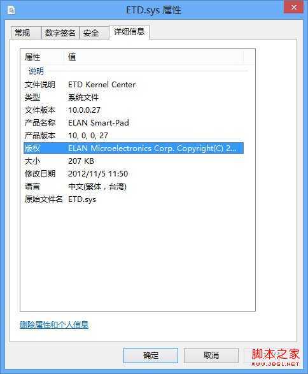The image size is (308, 374).
Task: Click the 取消 button
Action: tap(211, 356)
